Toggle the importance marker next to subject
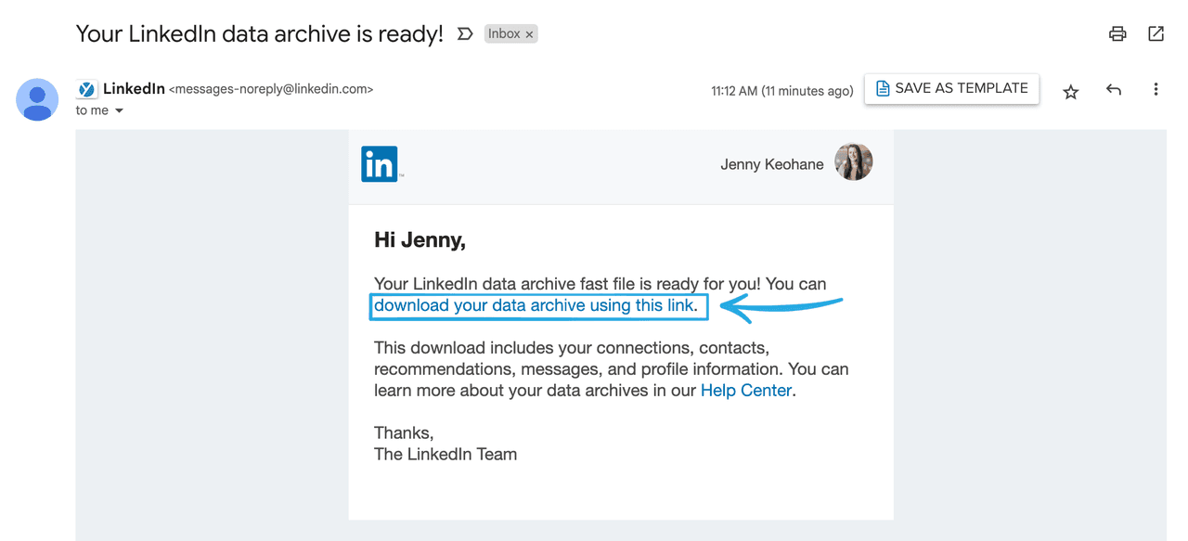Image resolution: width=1188 pixels, height=541 pixels. click(465, 34)
